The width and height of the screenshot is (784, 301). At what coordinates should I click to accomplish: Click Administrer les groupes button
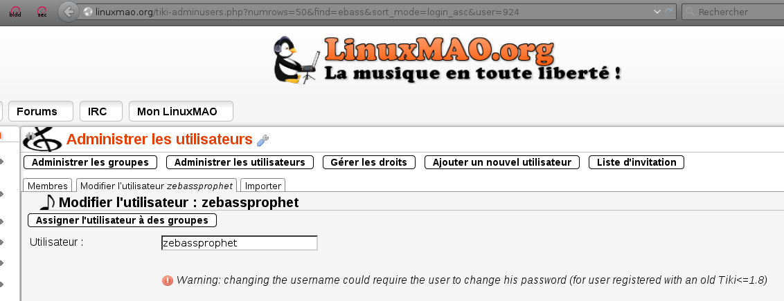tap(90, 162)
